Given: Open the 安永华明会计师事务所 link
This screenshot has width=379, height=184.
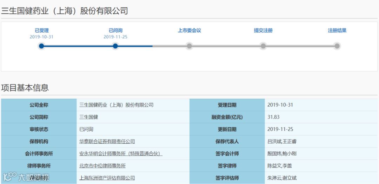Looking at the screenshot, I should tap(121, 153).
